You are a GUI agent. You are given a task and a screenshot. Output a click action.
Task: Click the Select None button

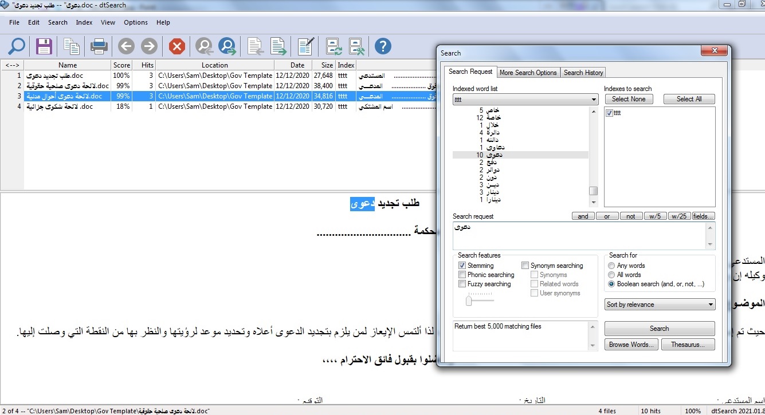coord(629,99)
